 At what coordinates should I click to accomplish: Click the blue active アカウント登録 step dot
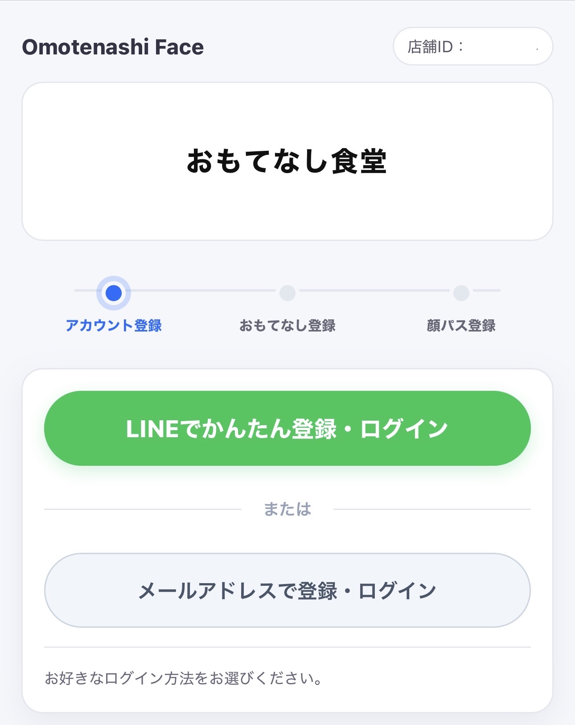pyautogui.click(x=114, y=293)
